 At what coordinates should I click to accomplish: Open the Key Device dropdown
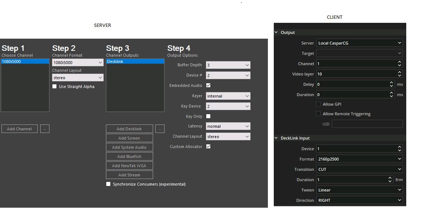pyautogui.click(x=228, y=106)
